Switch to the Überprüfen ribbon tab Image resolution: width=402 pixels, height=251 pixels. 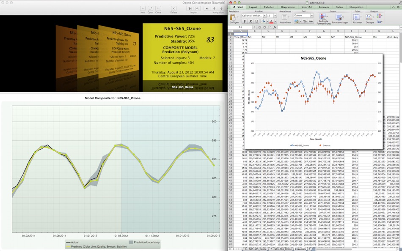[356, 7]
